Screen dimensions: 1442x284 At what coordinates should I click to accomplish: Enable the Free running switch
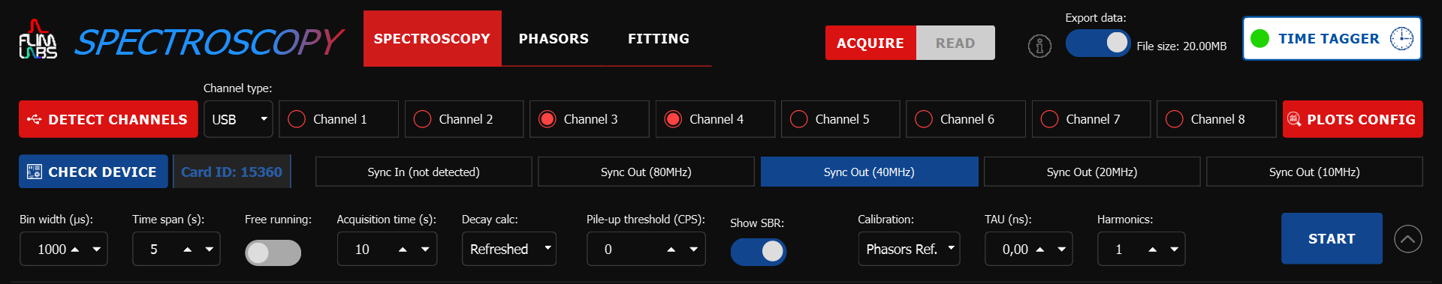[273, 253]
